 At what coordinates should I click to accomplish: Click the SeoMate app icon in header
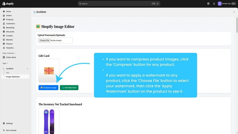pos(35,12)
